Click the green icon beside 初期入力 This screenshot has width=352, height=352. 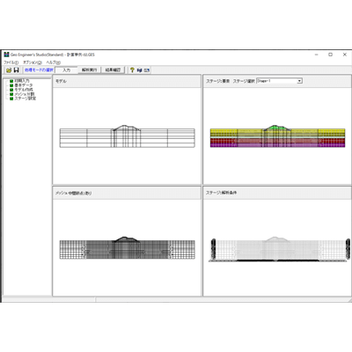[11, 81]
